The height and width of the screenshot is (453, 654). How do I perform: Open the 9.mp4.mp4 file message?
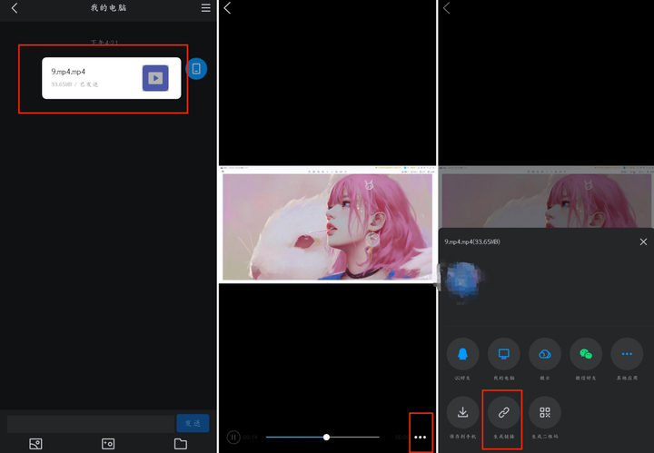click(112, 78)
